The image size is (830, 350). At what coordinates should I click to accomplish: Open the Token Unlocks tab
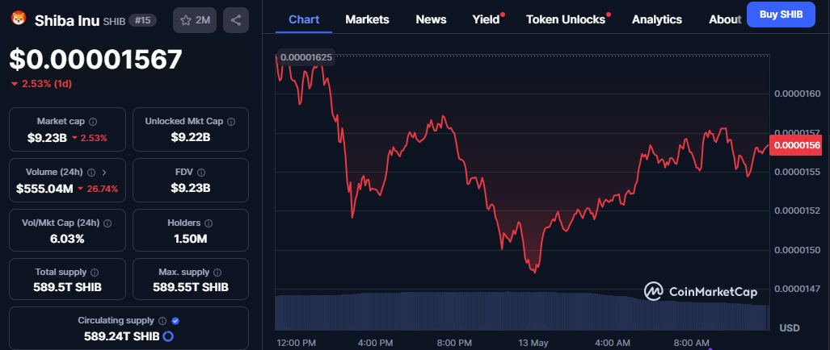[566, 19]
